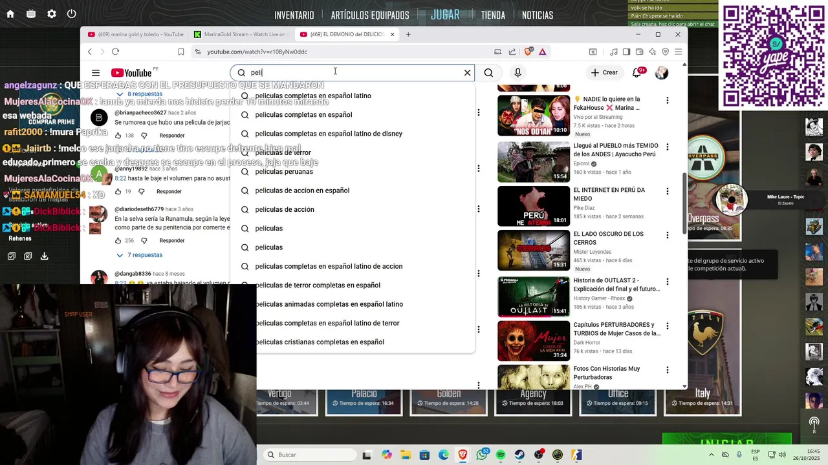Open NOTICIAS in the game menu

(538, 15)
